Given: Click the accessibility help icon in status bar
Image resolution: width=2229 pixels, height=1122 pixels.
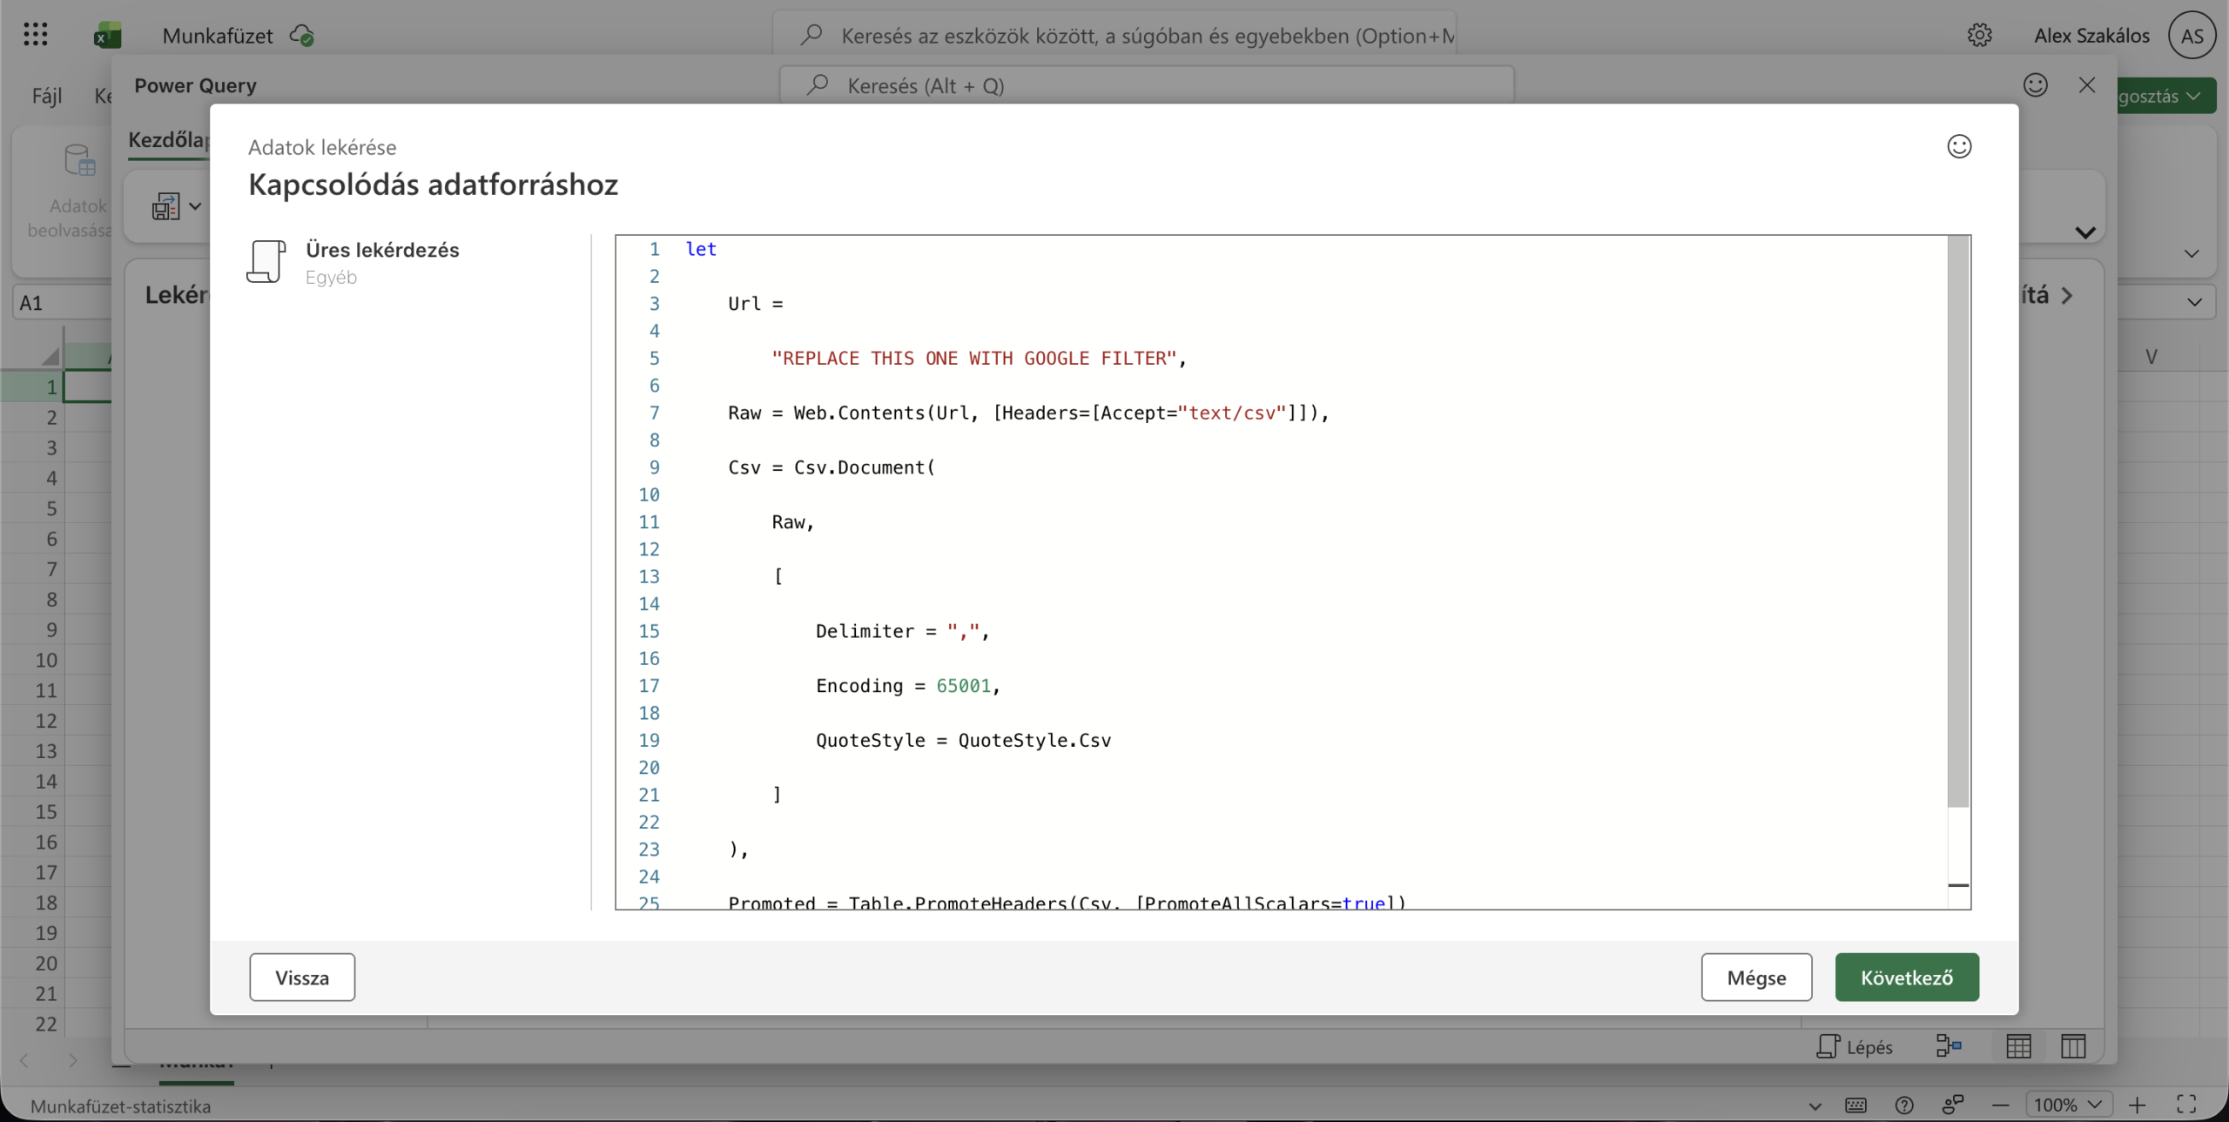Looking at the screenshot, I should pyautogui.click(x=1904, y=1105).
